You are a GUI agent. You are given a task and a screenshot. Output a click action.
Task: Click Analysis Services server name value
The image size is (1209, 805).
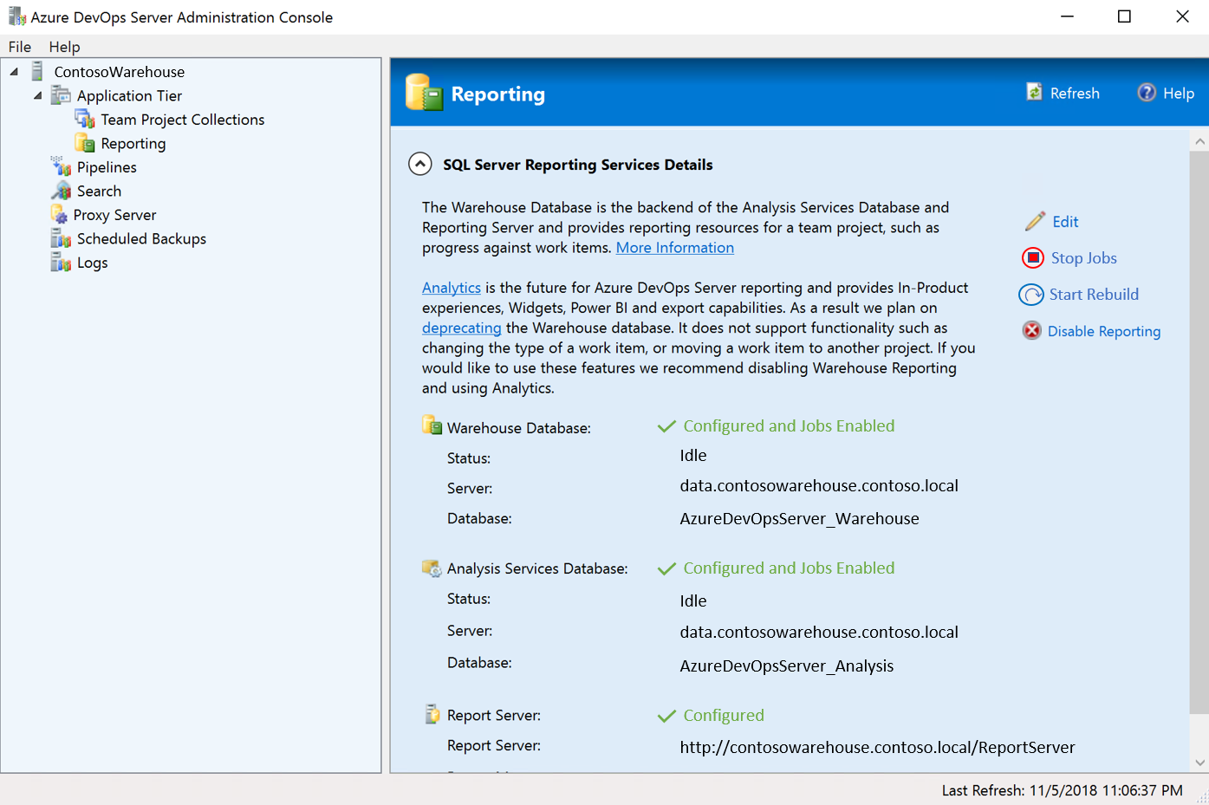coord(819,632)
